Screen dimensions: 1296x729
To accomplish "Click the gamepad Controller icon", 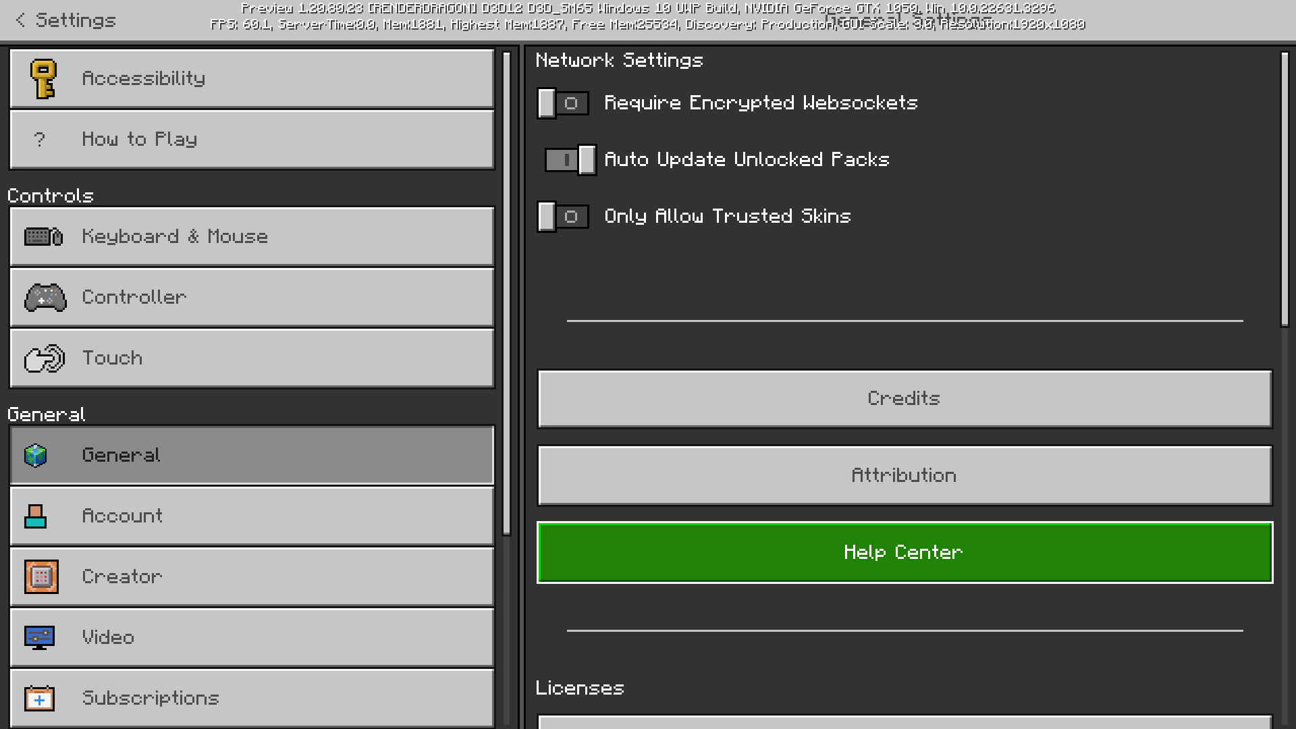I will point(45,298).
